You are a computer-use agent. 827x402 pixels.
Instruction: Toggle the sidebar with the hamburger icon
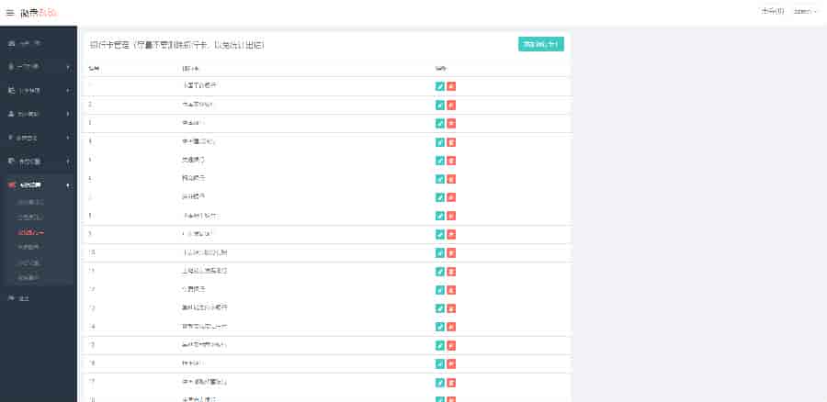pos(10,13)
